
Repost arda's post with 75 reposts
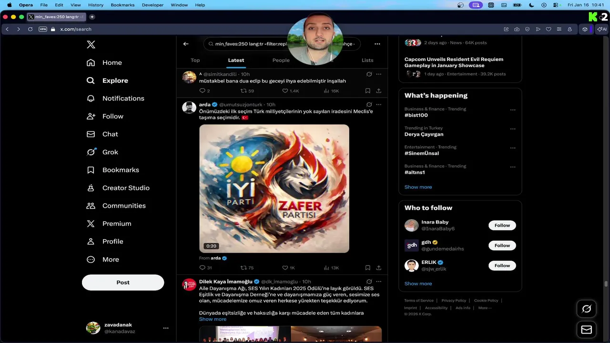point(247,268)
